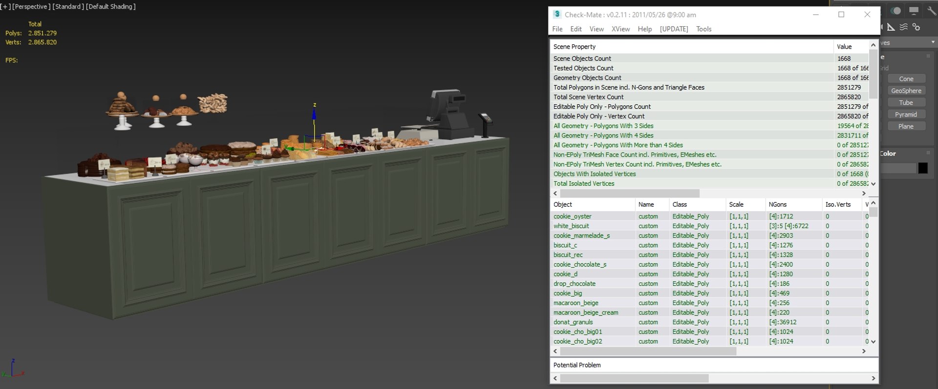Create a Tube primitive
Screen dimensions: 938x389
click(x=906, y=102)
